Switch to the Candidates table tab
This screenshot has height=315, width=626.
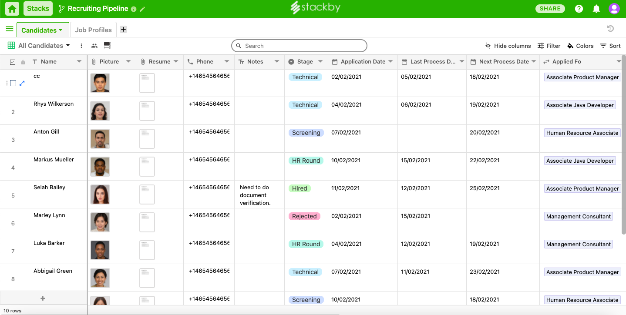43,30
